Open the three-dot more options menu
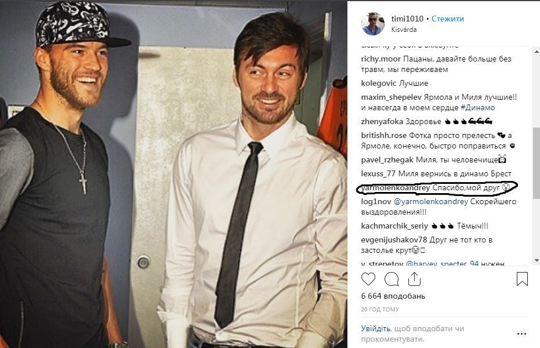The height and width of the screenshot is (348, 540). coord(522,333)
